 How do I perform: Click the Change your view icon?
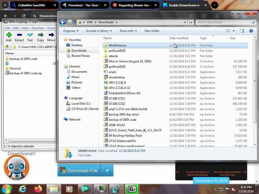coord(228,31)
